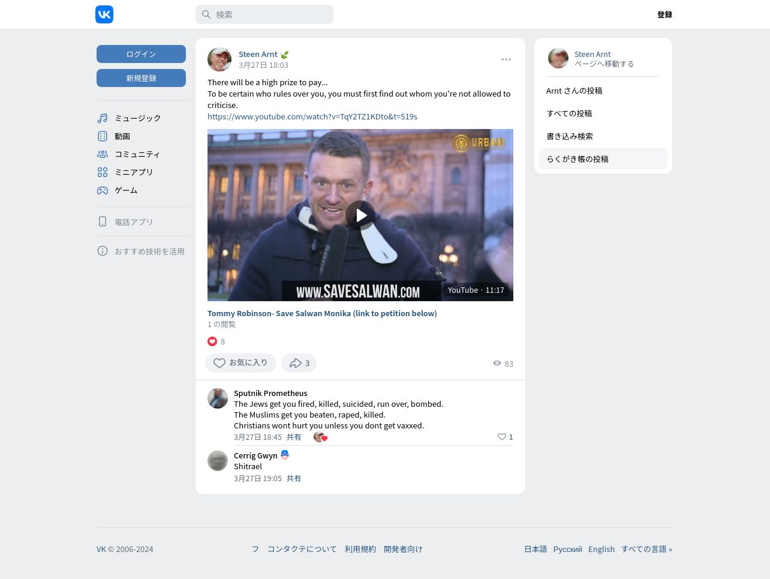Click the eye views counter showing 83
Screen dimensions: 770x579
(503, 364)
